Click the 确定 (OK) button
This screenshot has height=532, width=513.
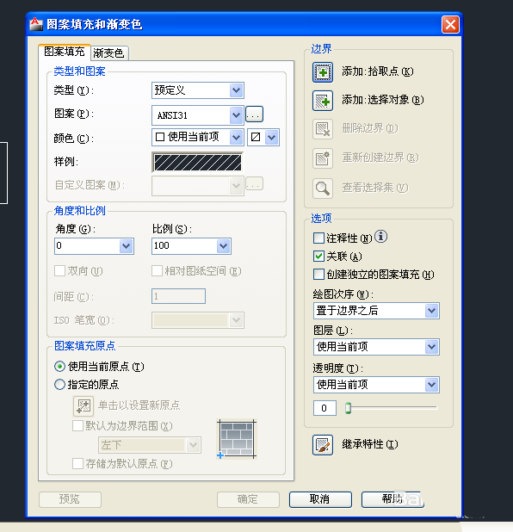click(x=248, y=499)
